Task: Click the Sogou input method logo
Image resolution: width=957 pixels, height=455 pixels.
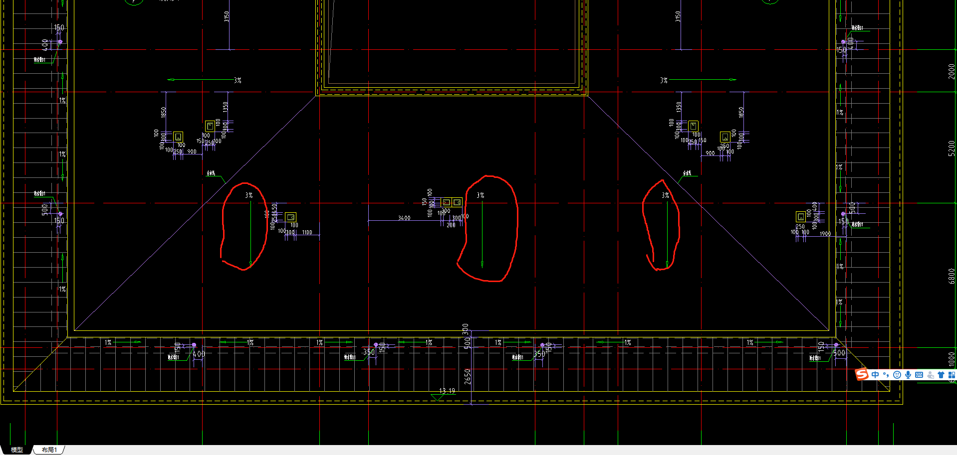Action: point(862,374)
